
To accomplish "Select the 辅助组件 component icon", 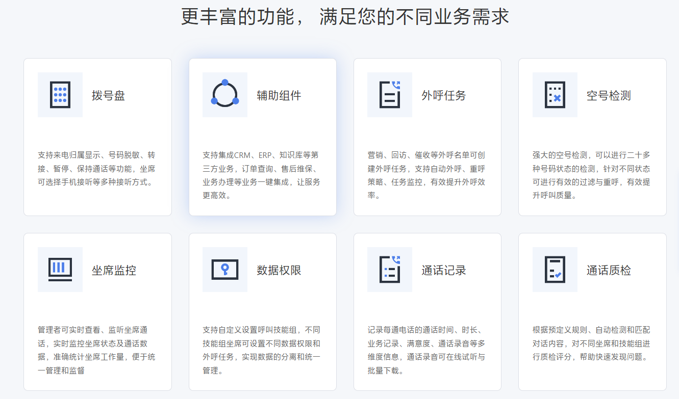I will (225, 94).
